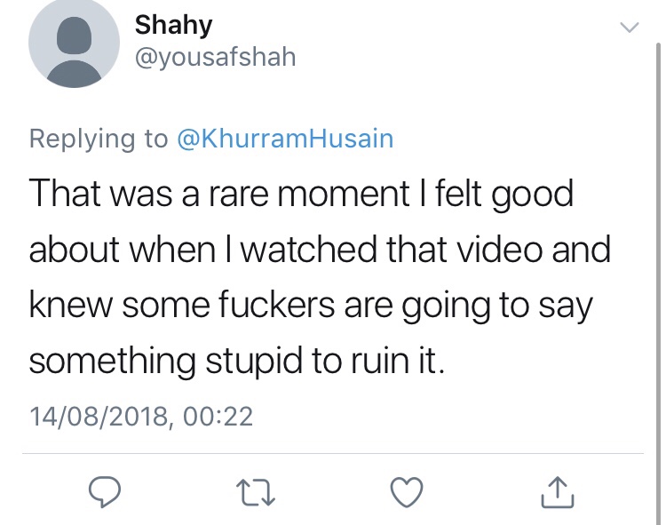Click the divider line above the action icons
This screenshot has height=525, width=666.
[x=333, y=454]
